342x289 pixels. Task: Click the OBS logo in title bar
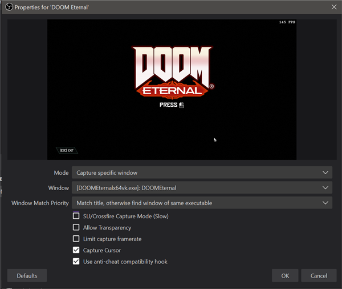[7, 7]
